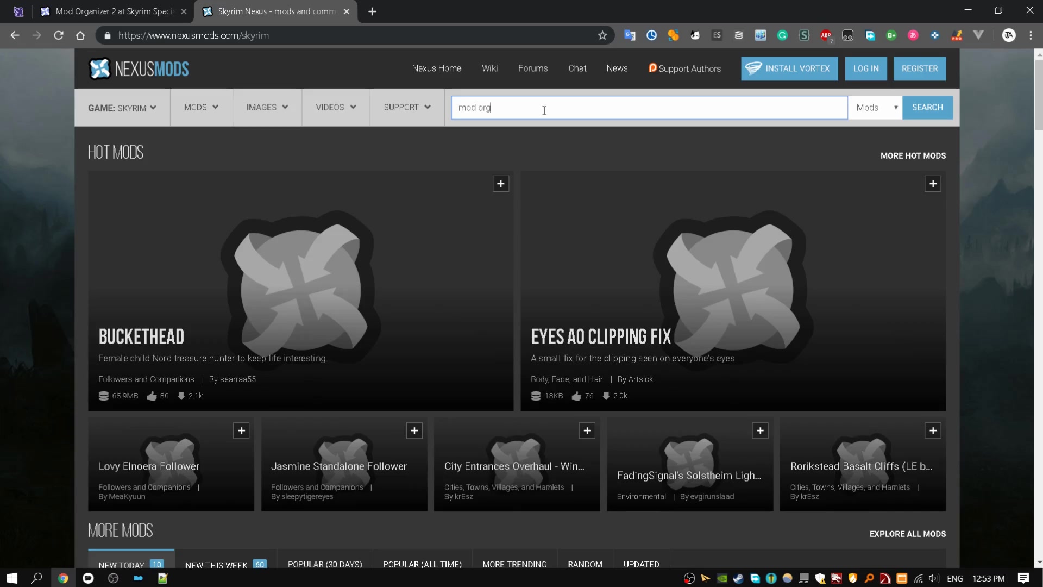
Task: Open the search category Mods selector
Action: 876,108
